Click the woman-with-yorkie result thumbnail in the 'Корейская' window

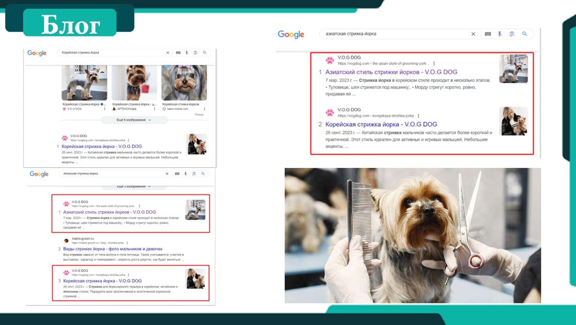[197, 144]
